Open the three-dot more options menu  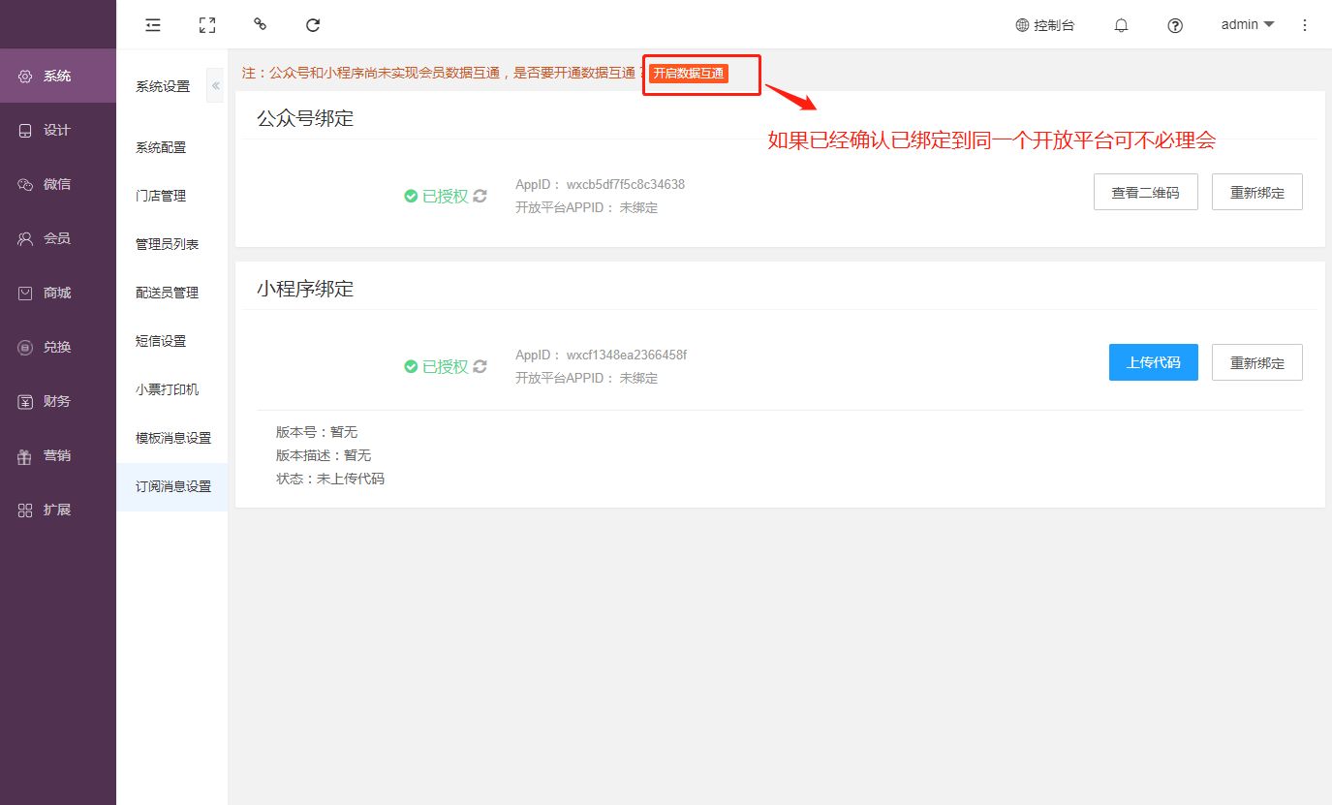[x=1305, y=25]
